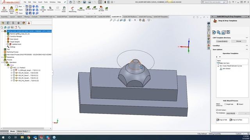Click the Stock tree item icon
This screenshot has width=250, height=140.
(8, 39)
